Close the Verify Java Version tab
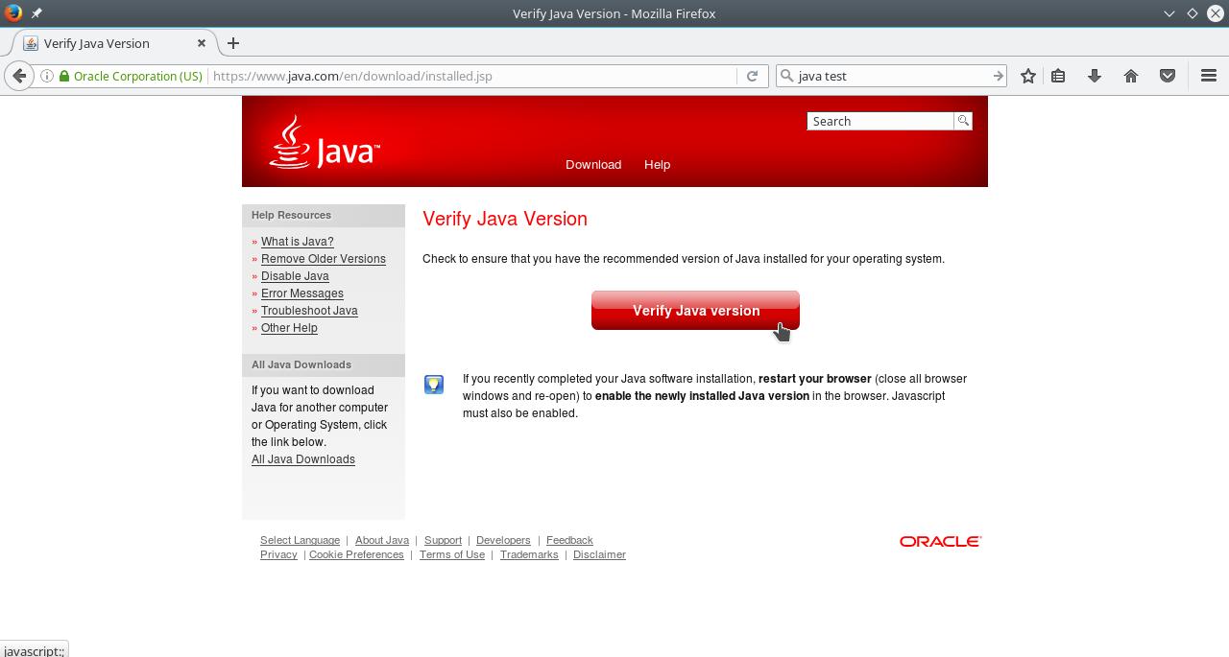 tap(202, 43)
